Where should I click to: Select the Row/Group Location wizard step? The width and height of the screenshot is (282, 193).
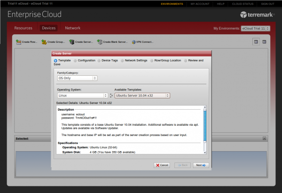tap(165, 61)
